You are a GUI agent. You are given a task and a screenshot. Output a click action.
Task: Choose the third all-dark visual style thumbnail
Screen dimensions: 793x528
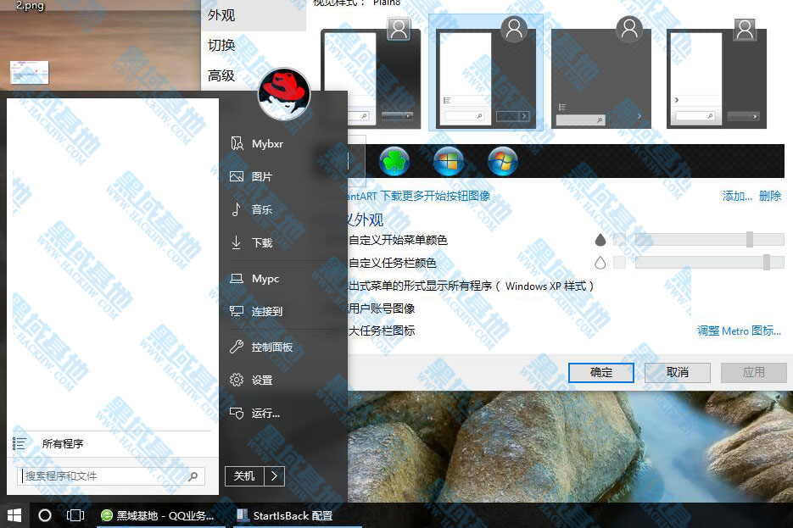click(601, 73)
